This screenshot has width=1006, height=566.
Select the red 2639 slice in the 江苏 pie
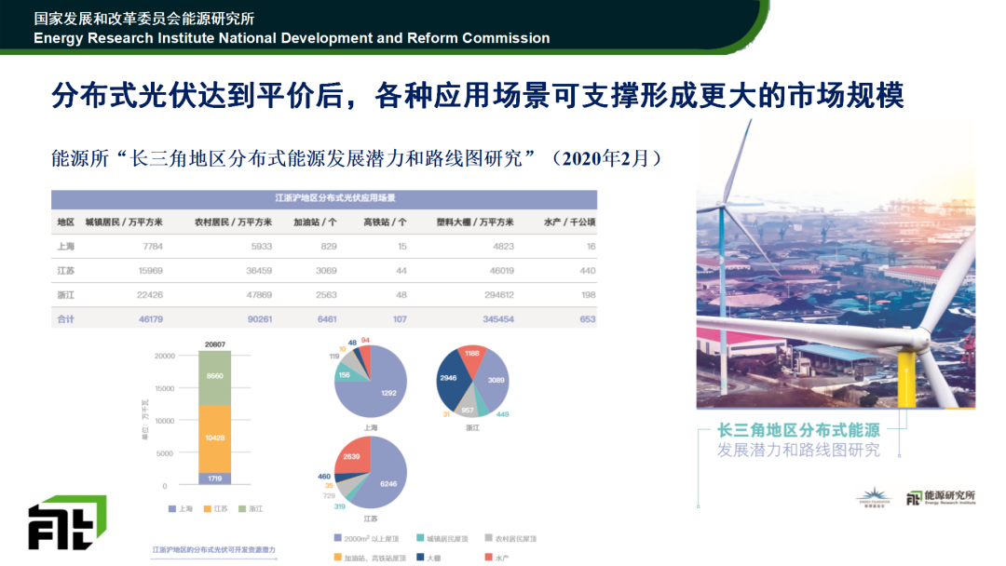pos(353,456)
